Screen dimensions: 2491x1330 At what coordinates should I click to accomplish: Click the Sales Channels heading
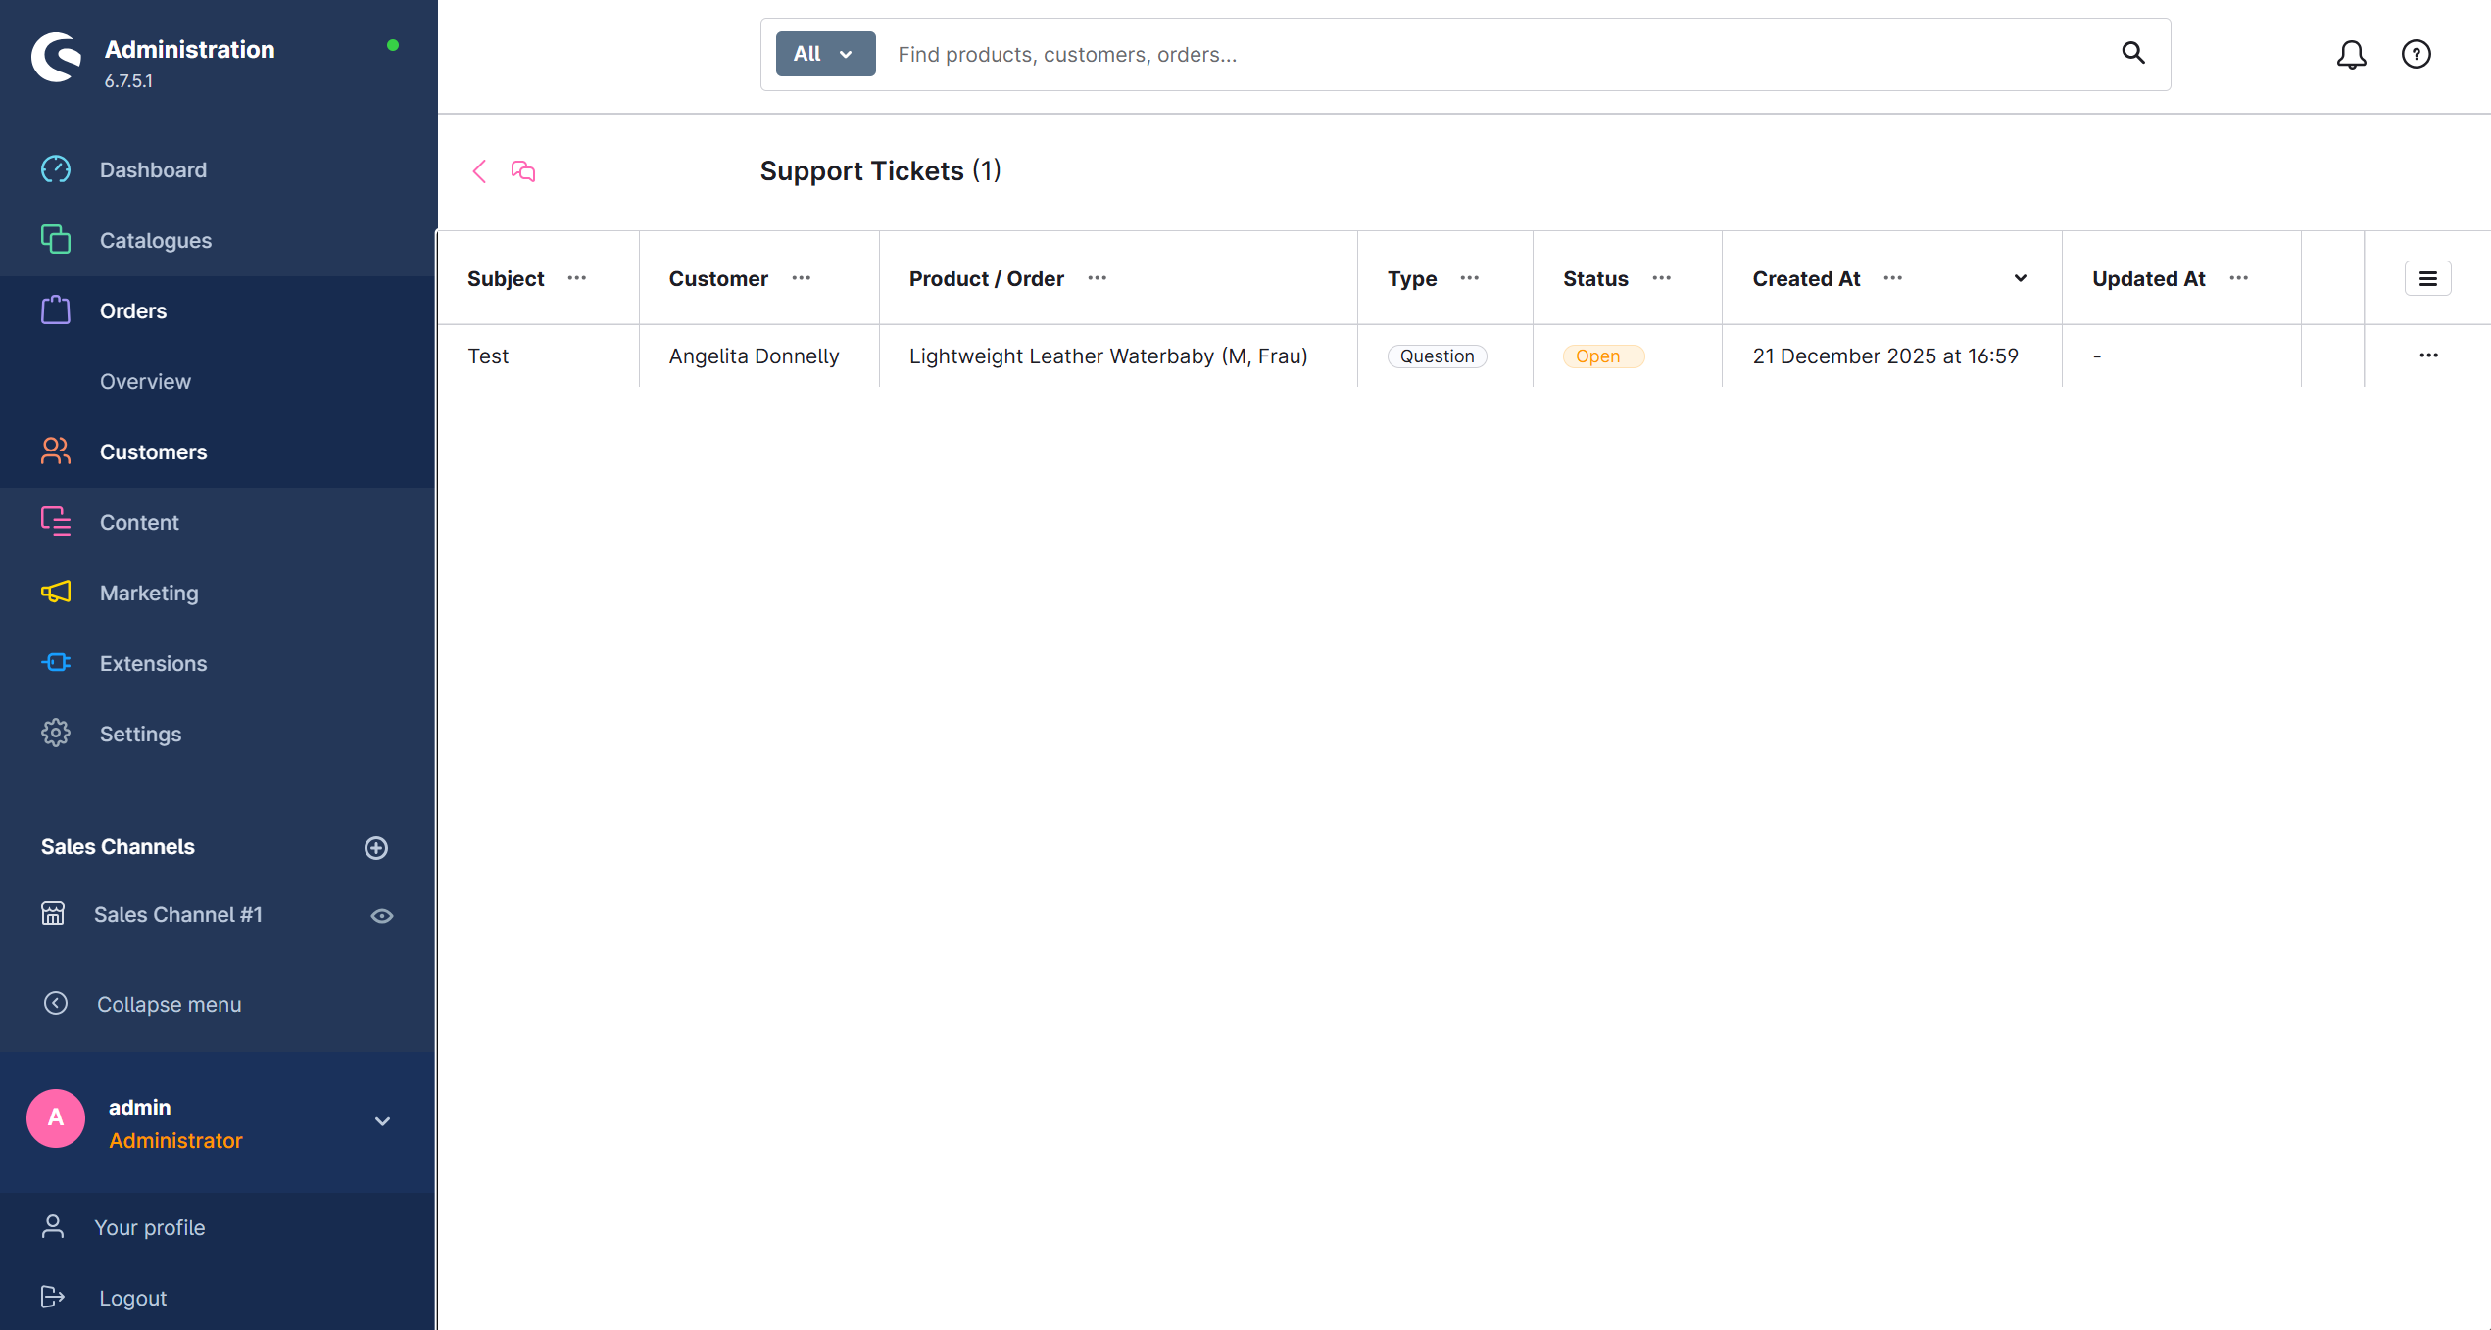pyautogui.click(x=118, y=847)
